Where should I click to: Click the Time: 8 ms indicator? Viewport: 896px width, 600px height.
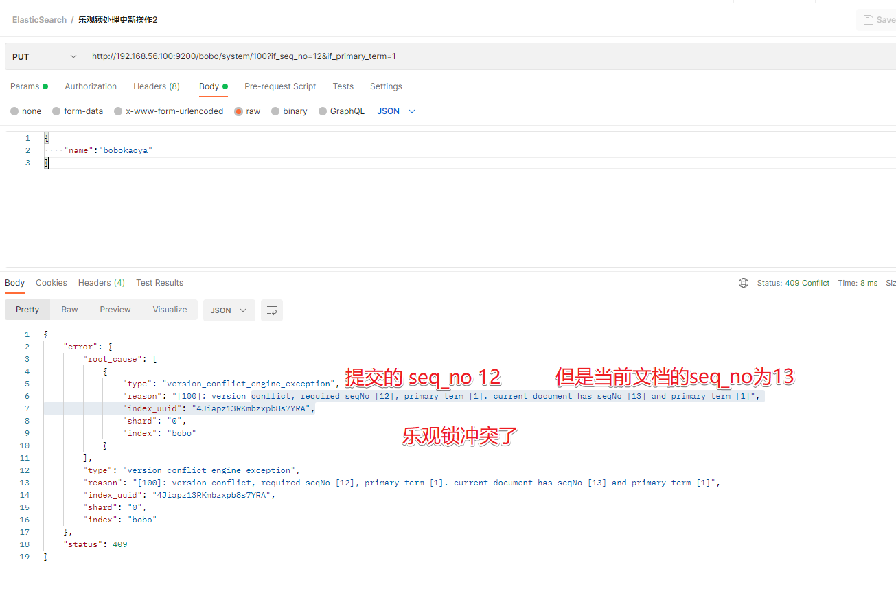[858, 283]
